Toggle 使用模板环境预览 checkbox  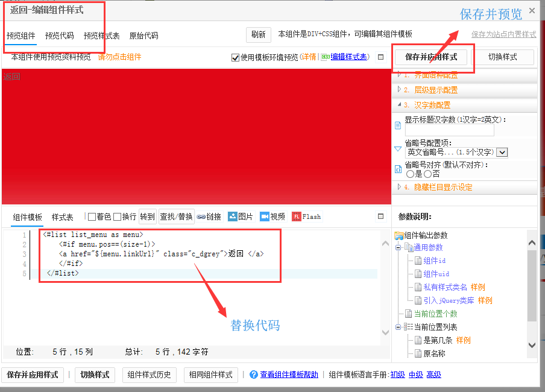(x=236, y=58)
